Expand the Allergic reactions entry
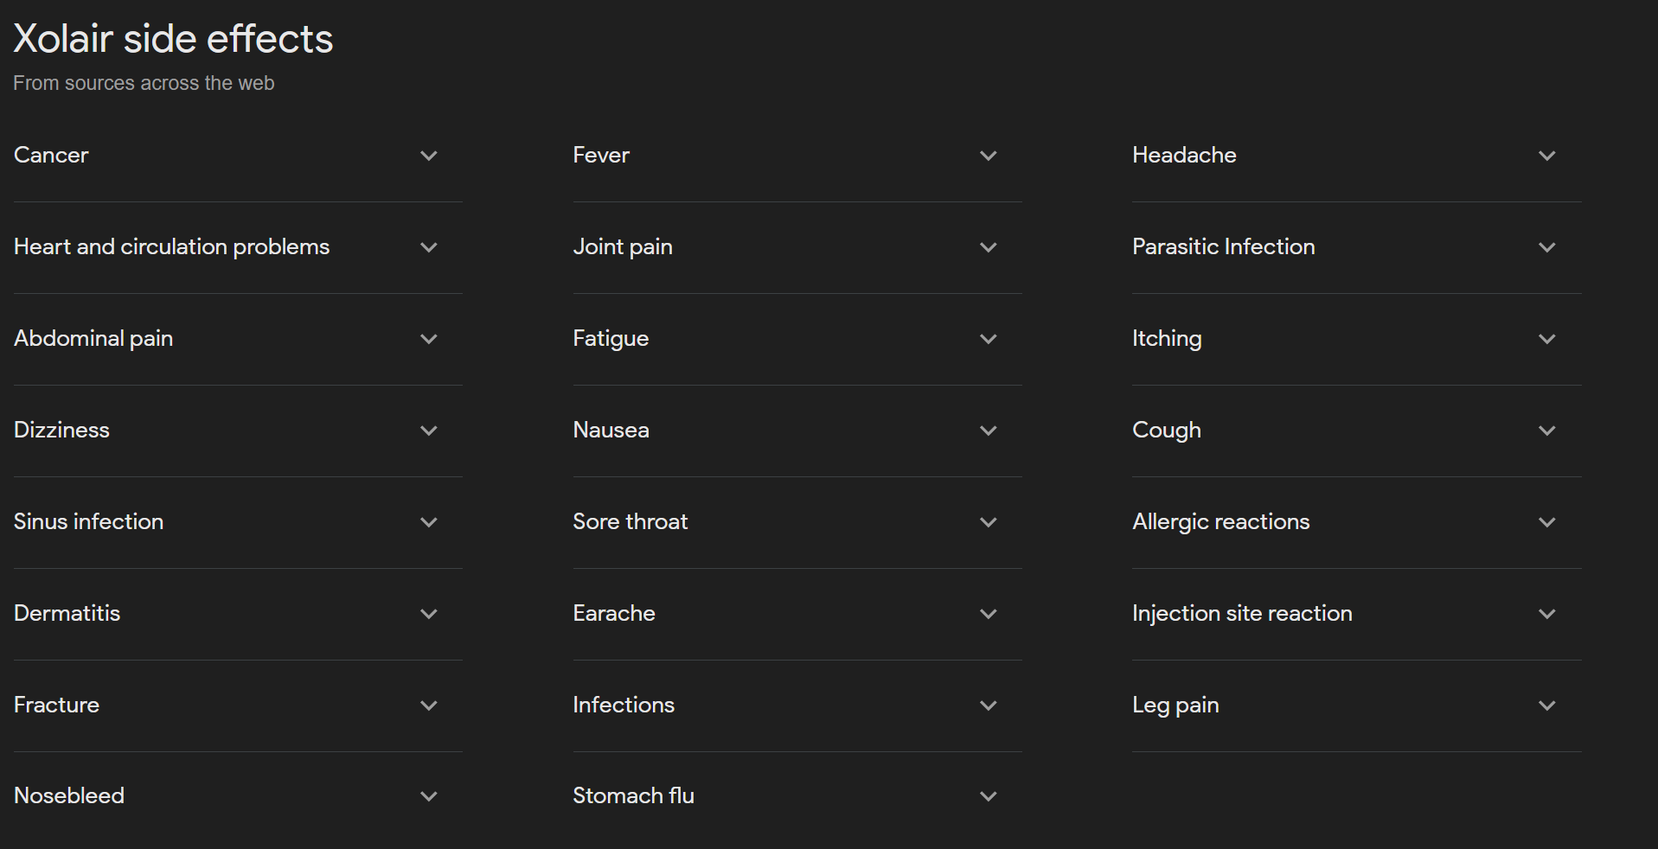The height and width of the screenshot is (849, 1658). click(x=1547, y=522)
